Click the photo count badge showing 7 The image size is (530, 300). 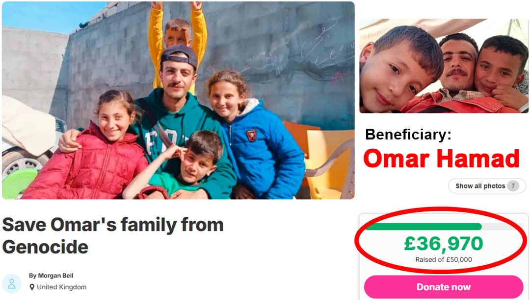(513, 186)
